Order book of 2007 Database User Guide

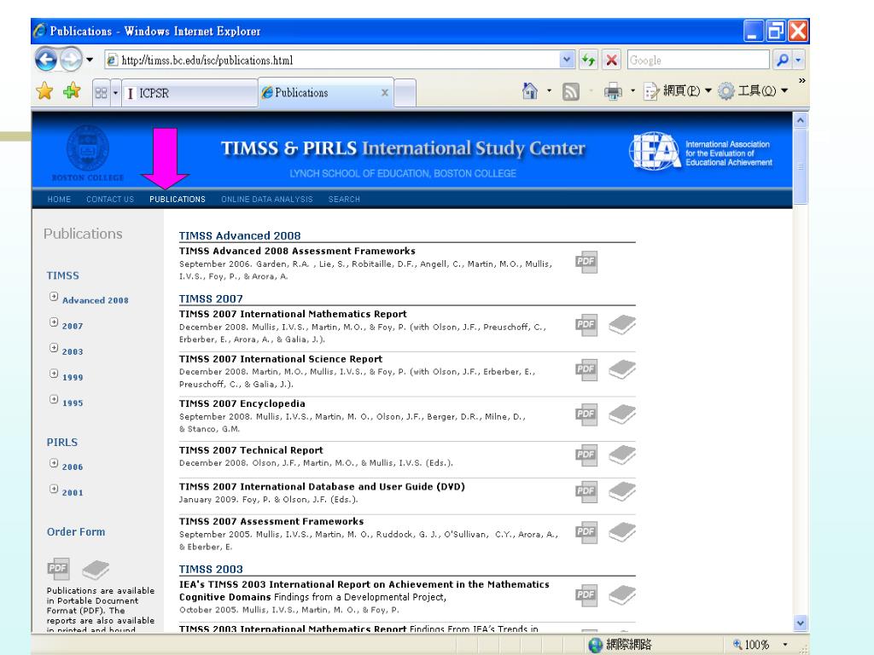pos(622,491)
